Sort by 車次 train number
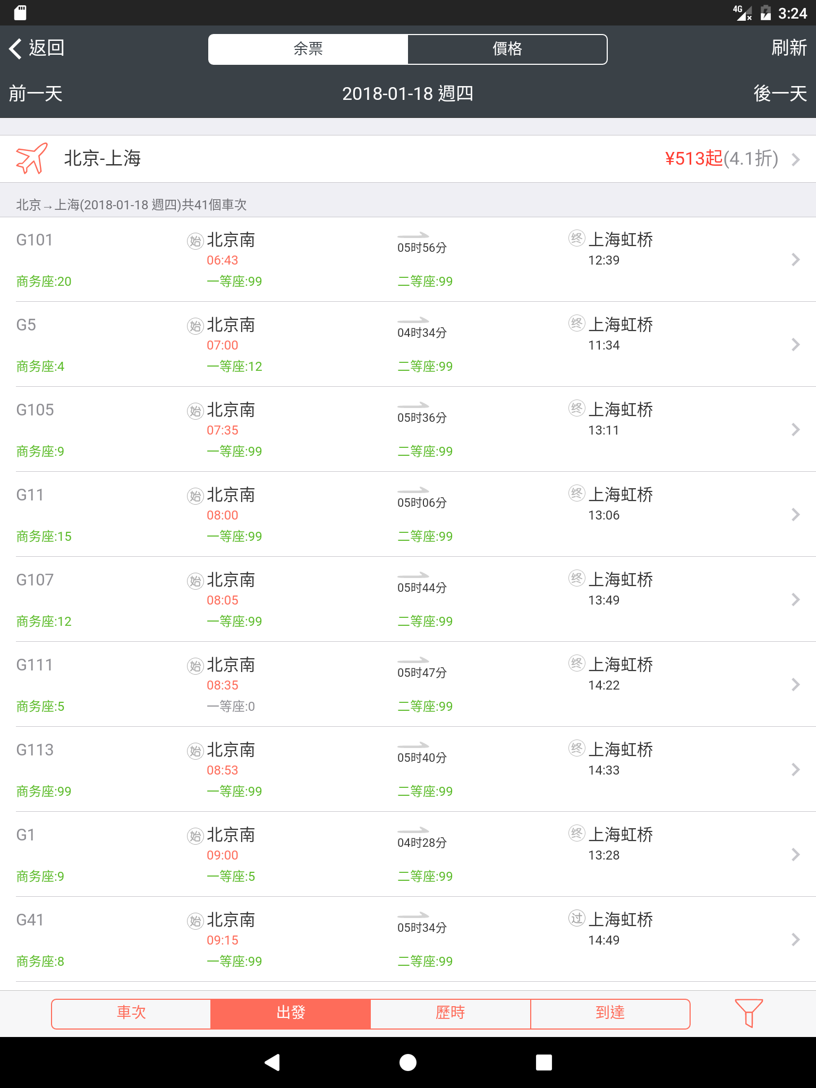 131,1013
